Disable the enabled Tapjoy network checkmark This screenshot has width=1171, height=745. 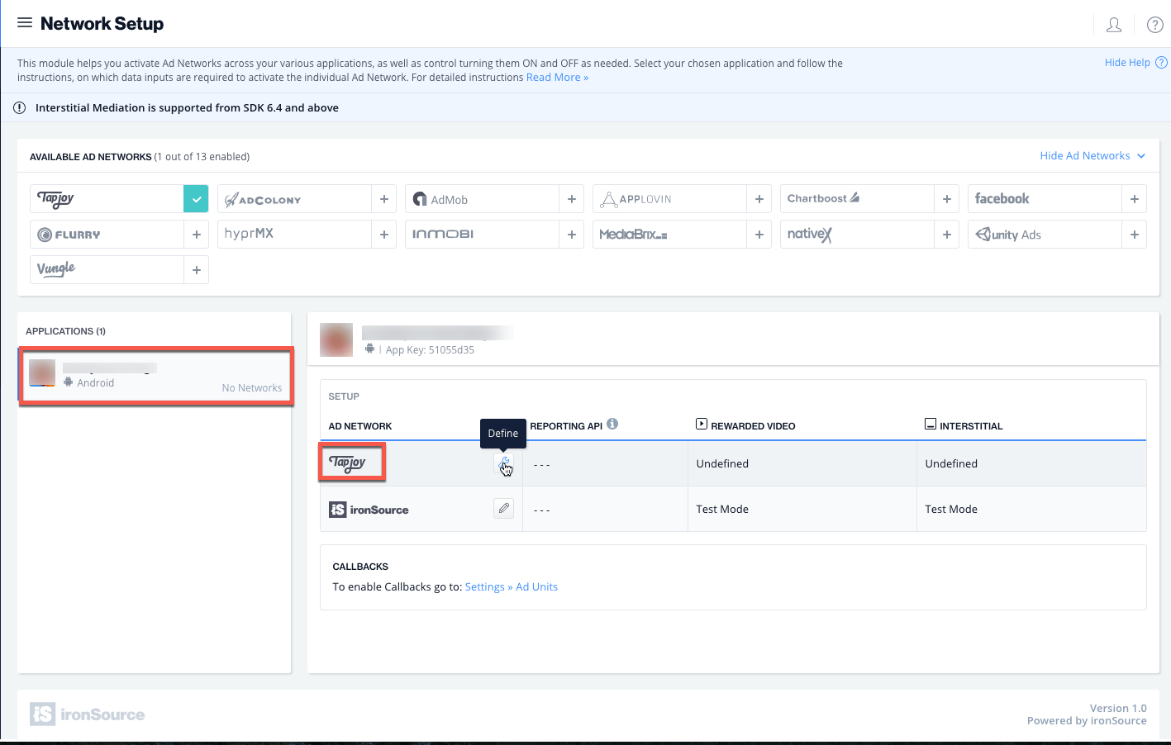[196, 199]
